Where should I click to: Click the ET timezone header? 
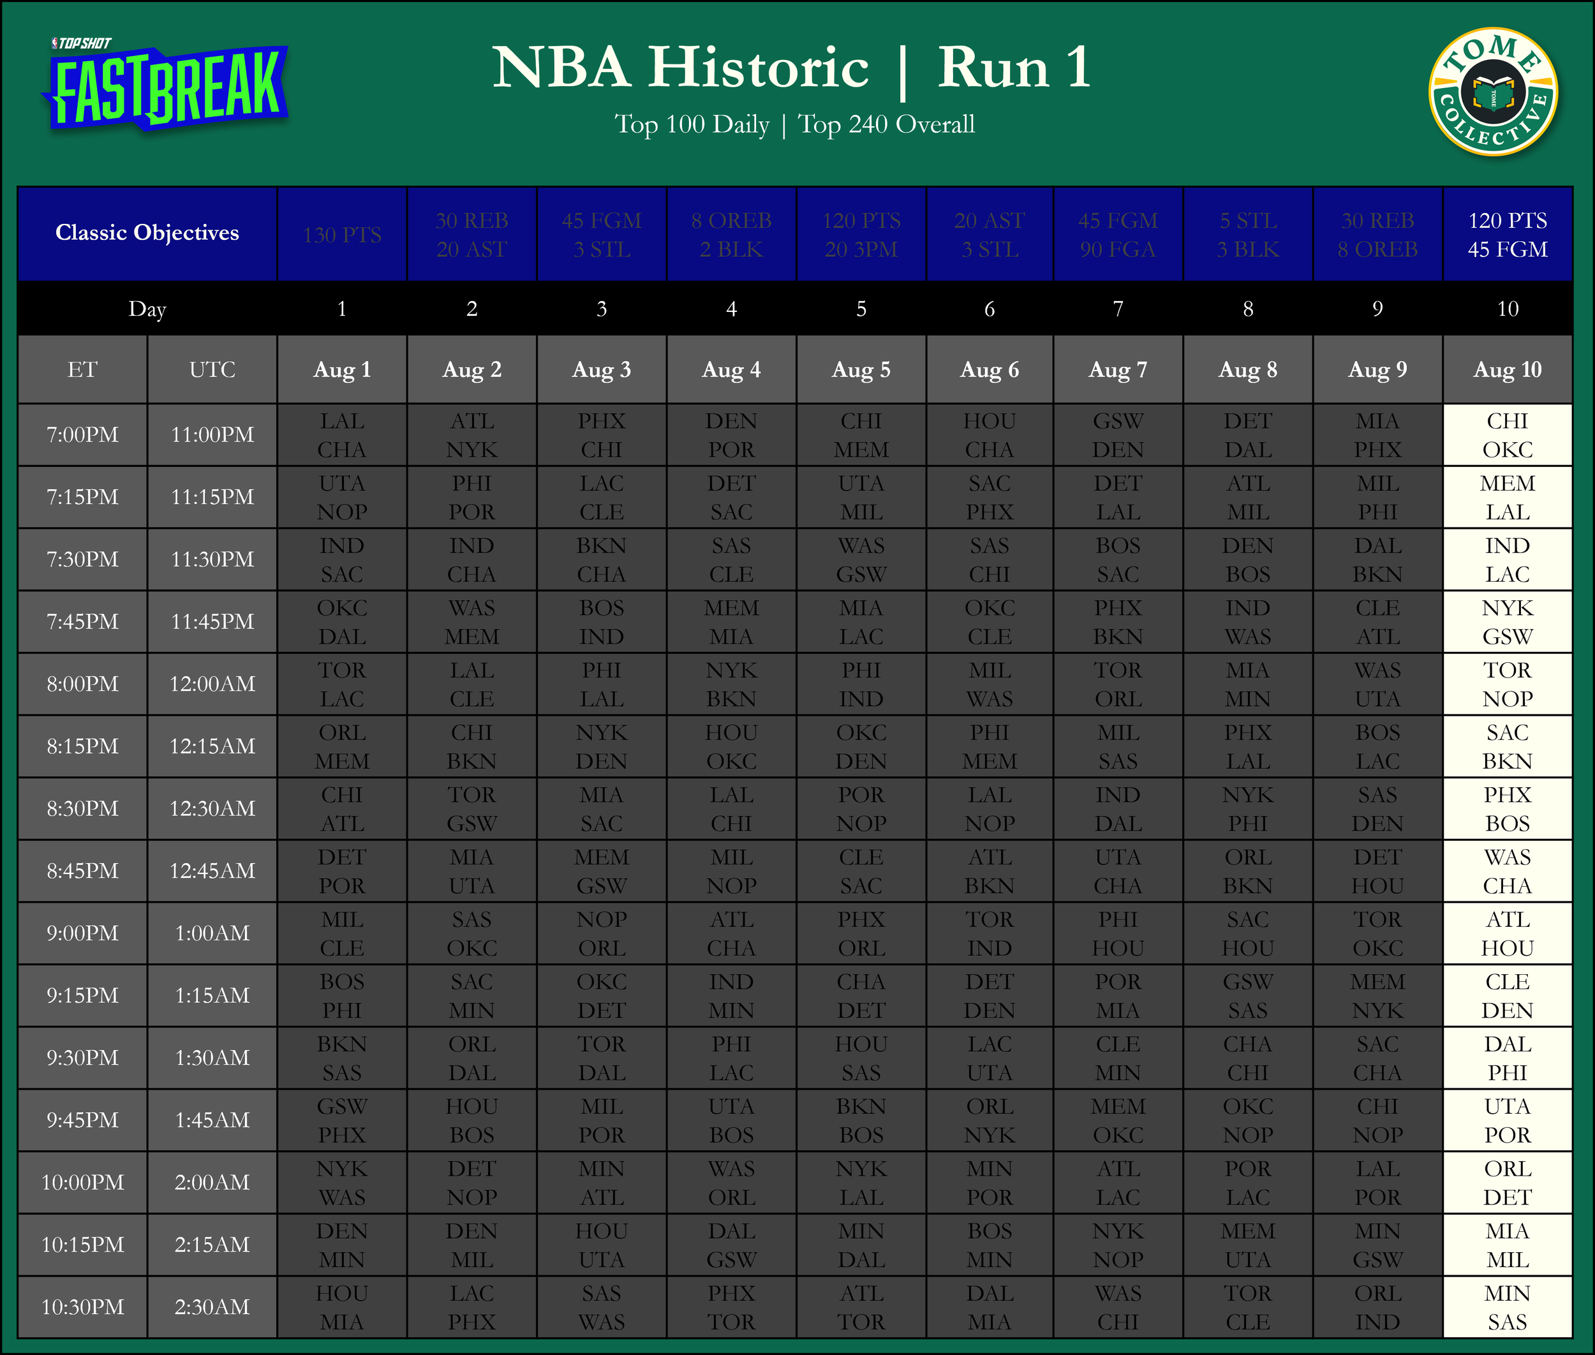pos(82,369)
